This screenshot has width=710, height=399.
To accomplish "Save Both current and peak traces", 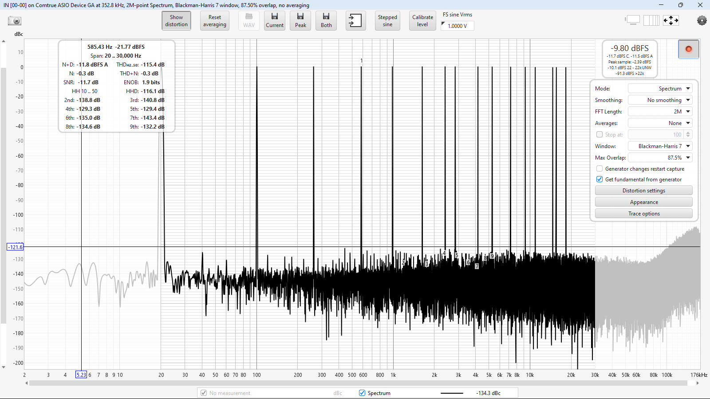I will (326, 21).
